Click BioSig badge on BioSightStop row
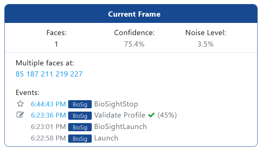The image size is (262, 153). [80, 104]
